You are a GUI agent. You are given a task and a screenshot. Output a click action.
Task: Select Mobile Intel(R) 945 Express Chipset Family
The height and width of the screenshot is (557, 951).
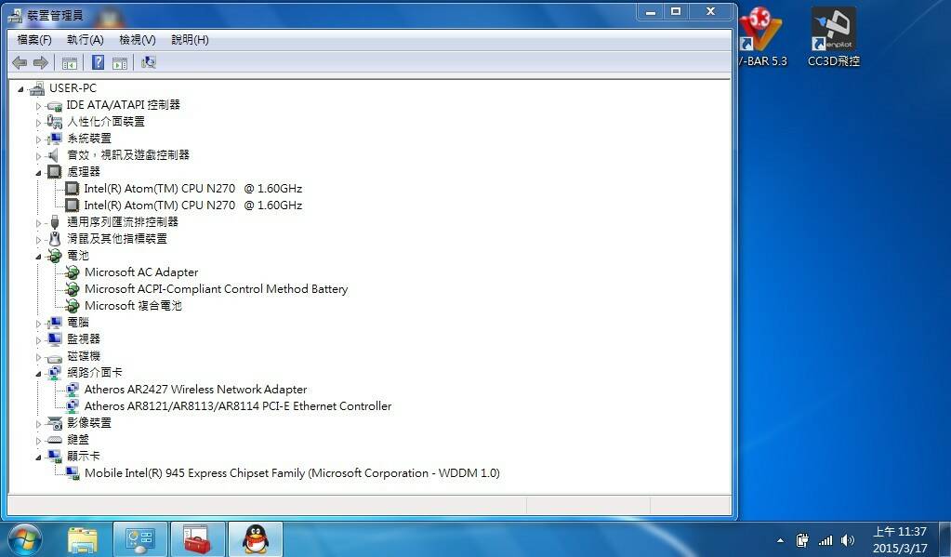pyautogui.click(x=292, y=472)
